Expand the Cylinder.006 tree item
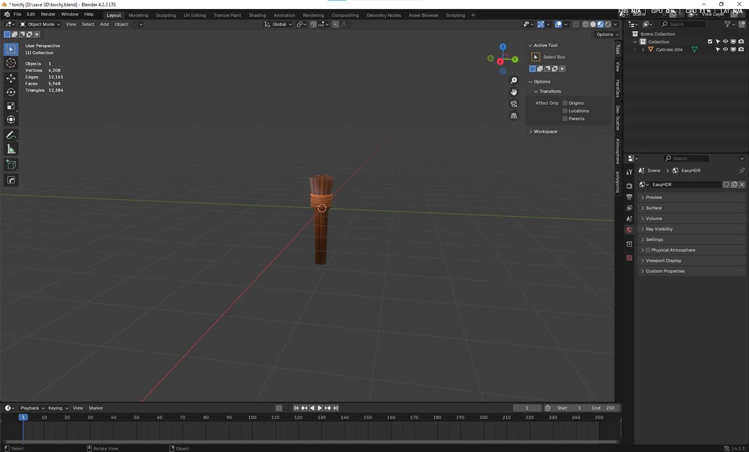 click(x=643, y=50)
